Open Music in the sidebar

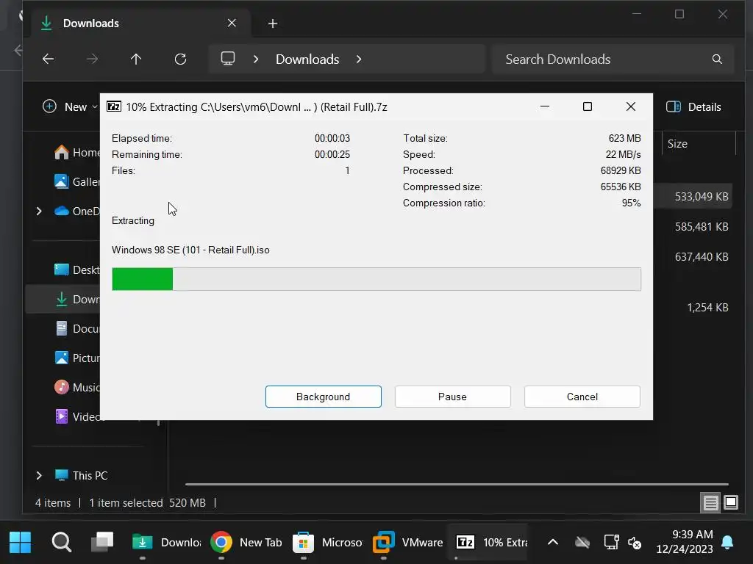76,387
